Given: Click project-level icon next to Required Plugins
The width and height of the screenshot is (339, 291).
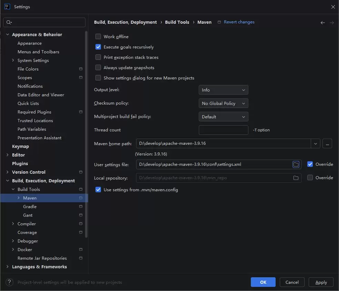Looking at the screenshot, I should [81, 112].
